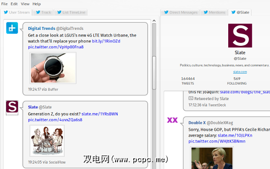Open the slate.me/1OJLPKn link
The image size is (270, 169).
pyautogui.click(x=235, y=135)
